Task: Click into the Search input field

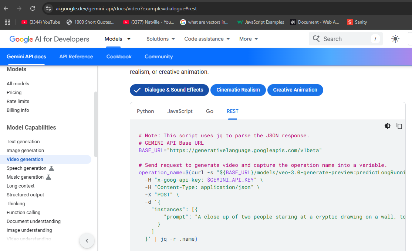Action: 345,39
